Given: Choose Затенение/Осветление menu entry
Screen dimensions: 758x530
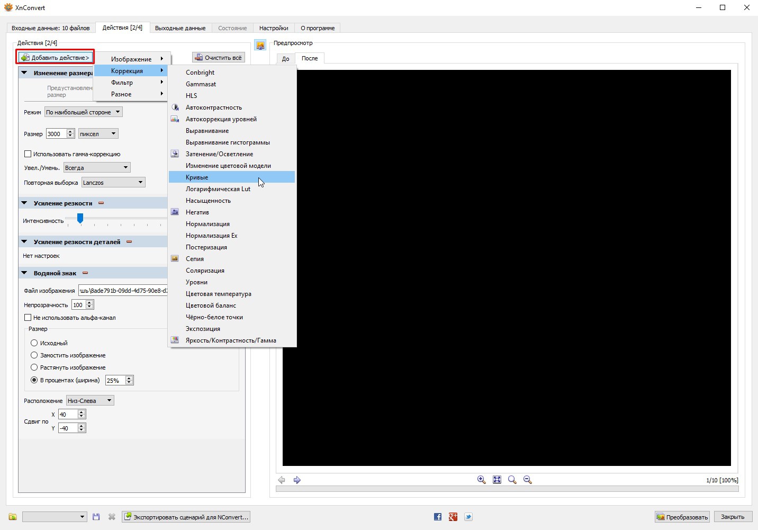Looking at the screenshot, I should pos(232,154).
